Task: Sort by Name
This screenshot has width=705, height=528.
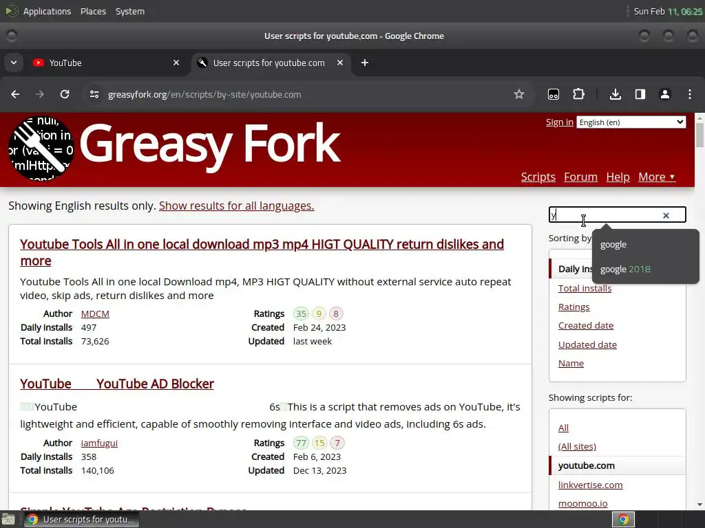Action: (x=571, y=363)
